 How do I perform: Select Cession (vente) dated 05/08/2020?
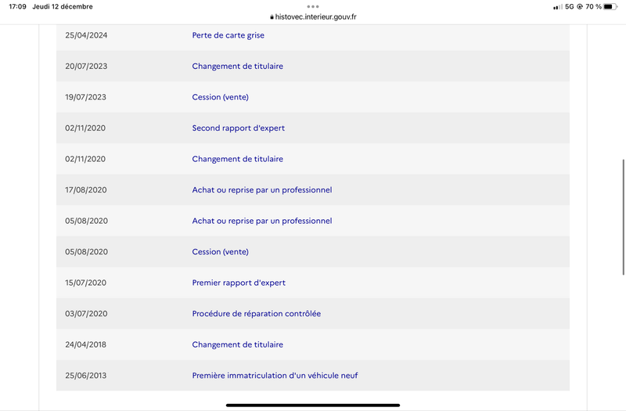pyautogui.click(x=220, y=251)
